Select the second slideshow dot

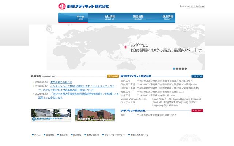[x=177, y=69]
